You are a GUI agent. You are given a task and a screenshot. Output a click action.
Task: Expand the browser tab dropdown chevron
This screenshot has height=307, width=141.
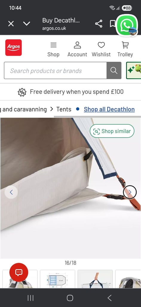pyautogui.click(x=27, y=24)
